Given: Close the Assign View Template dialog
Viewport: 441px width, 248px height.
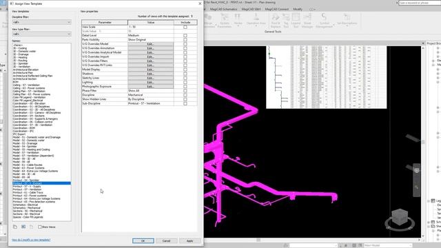Looking at the screenshot, I should [x=200, y=3].
